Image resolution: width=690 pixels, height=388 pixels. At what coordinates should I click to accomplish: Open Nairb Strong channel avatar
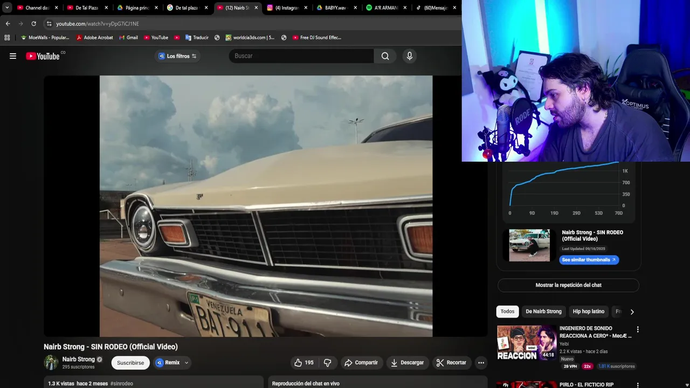click(x=51, y=363)
